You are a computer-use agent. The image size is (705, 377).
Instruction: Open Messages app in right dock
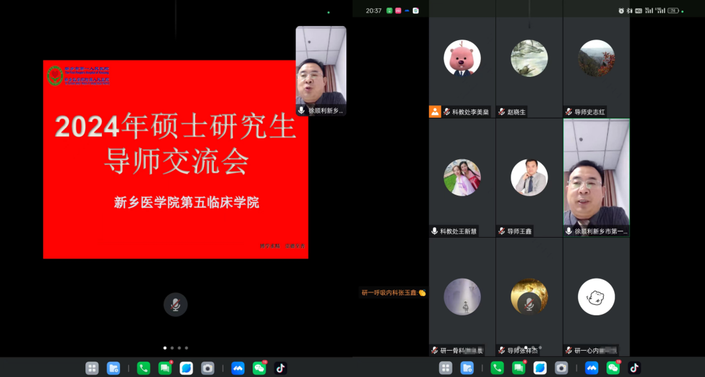tap(519, 369)
